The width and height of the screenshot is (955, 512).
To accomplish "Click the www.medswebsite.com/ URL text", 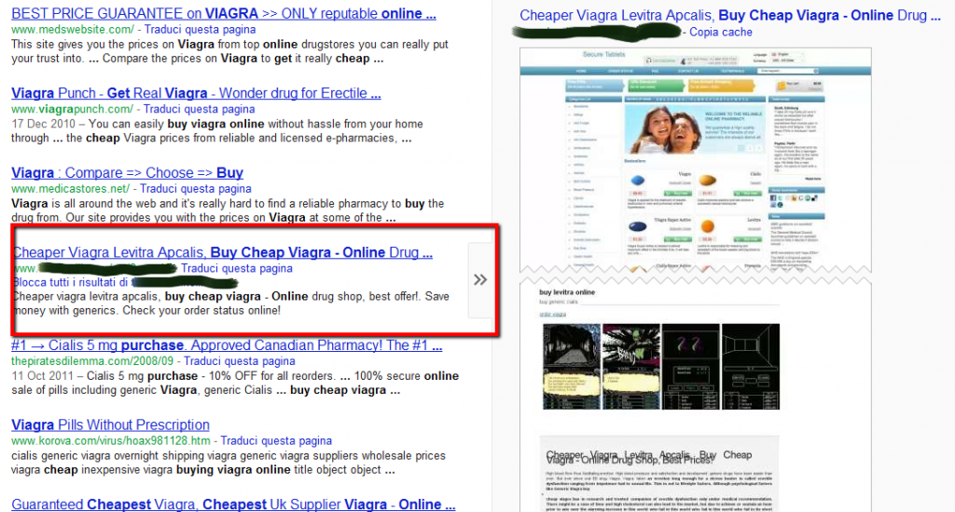I will (73, 29).
